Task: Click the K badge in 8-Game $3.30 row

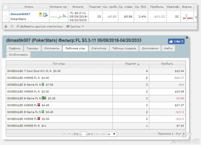Action: tap(43, 98)
